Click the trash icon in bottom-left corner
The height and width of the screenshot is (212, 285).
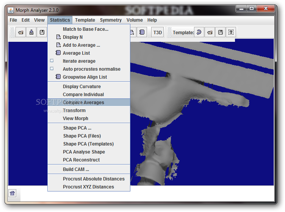pyautogui.click(x=13, y=193)
